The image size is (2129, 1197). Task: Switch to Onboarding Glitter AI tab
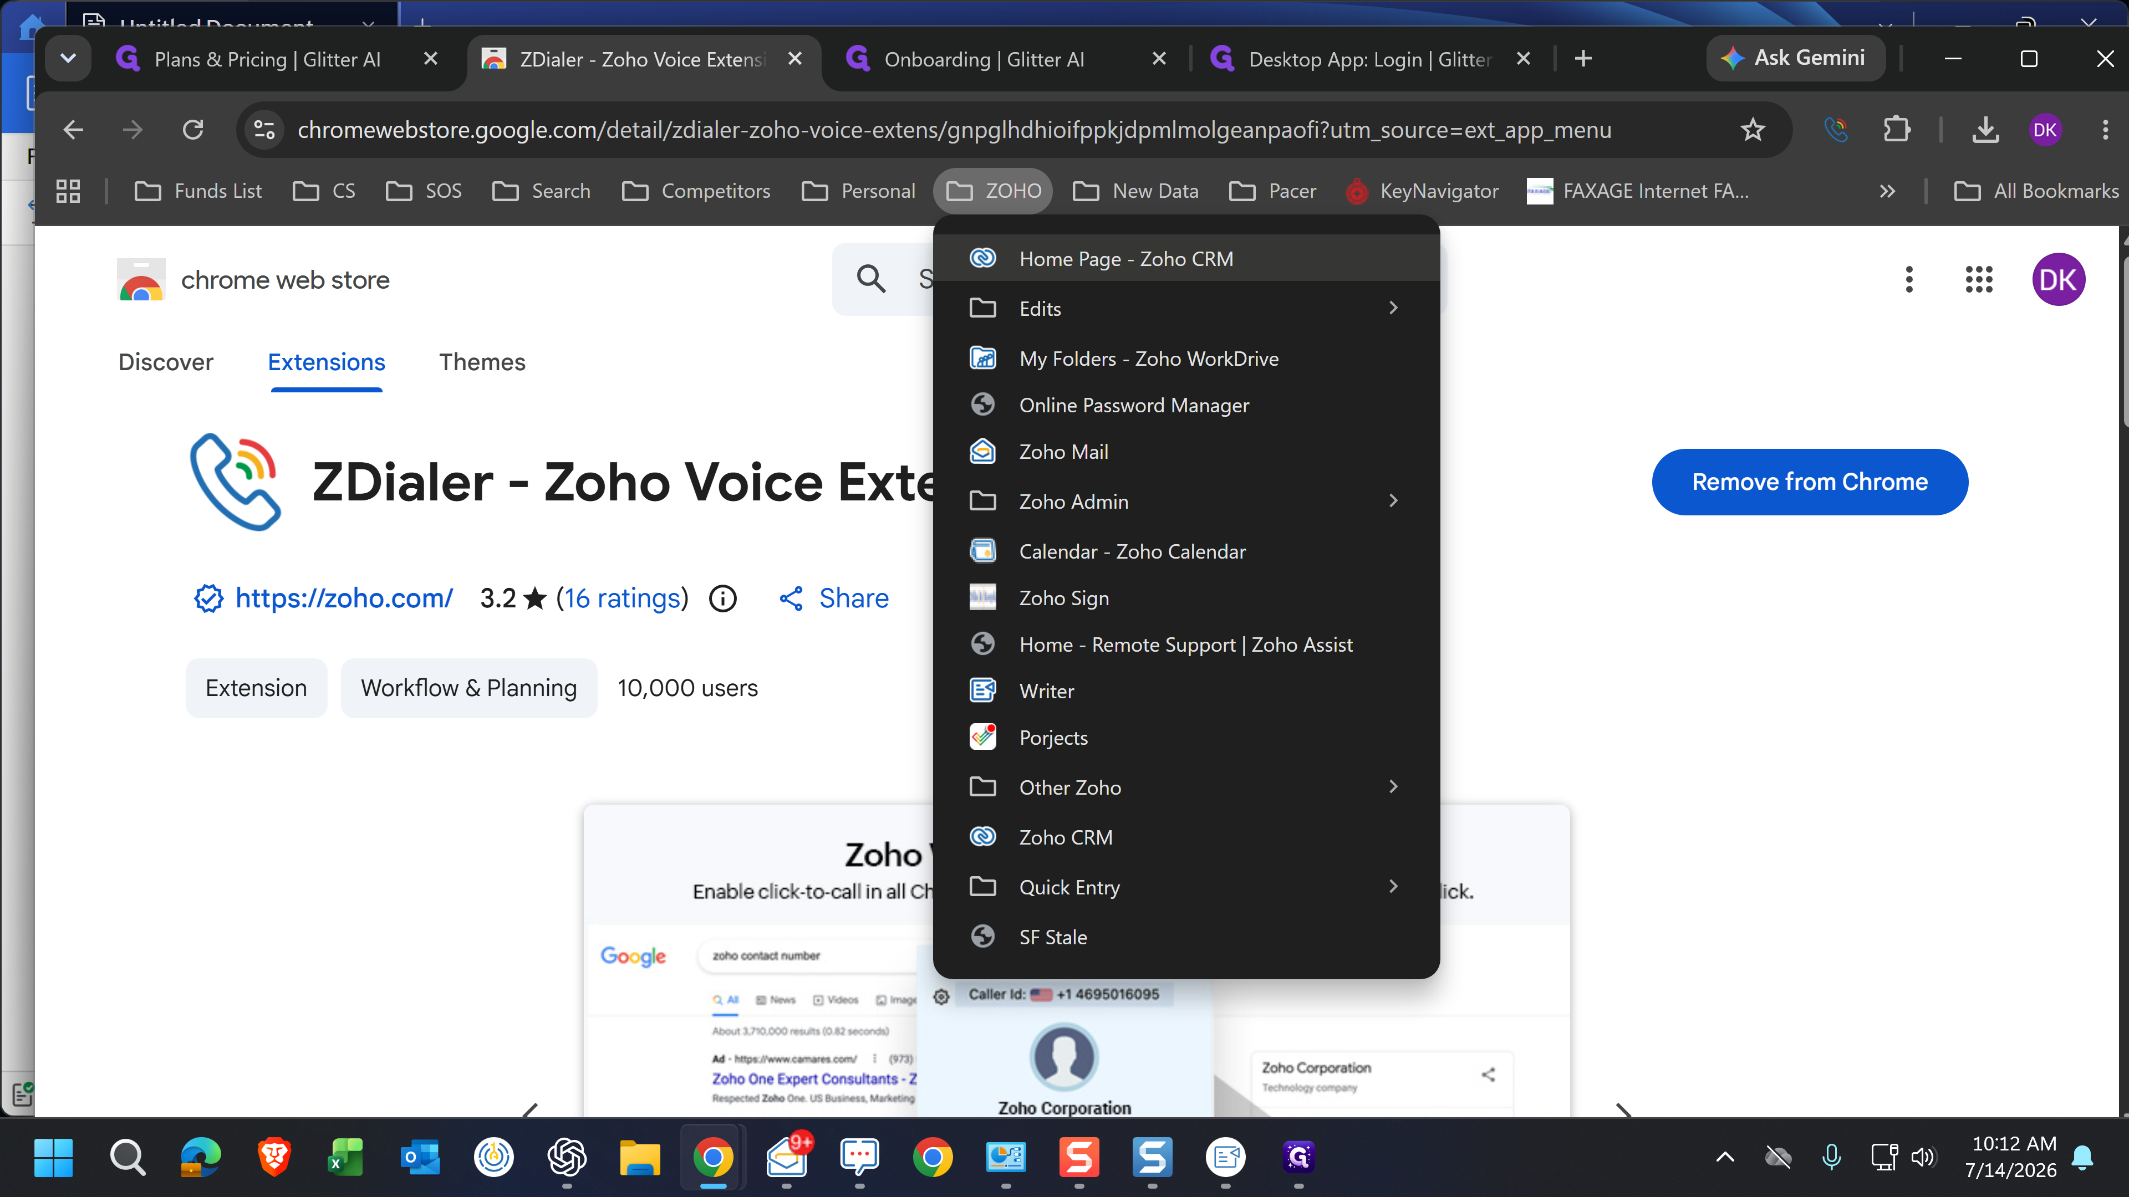(x=984, y=59)
